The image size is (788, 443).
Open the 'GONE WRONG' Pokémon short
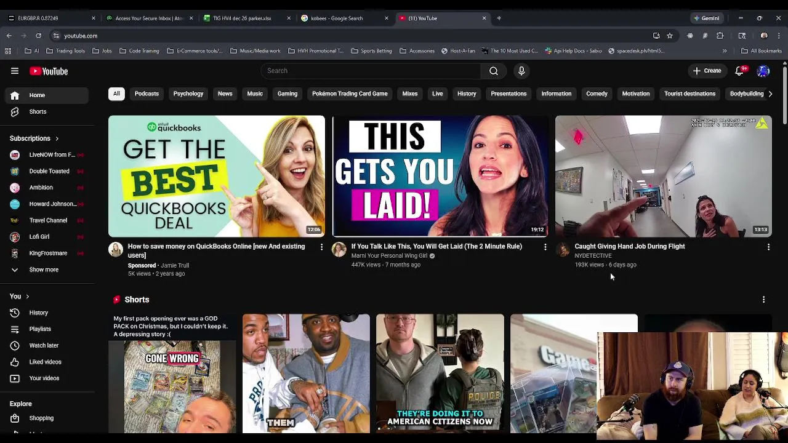172,373
